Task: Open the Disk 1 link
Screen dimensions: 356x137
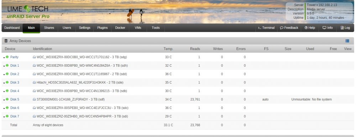Action: [x=15, y=65]
